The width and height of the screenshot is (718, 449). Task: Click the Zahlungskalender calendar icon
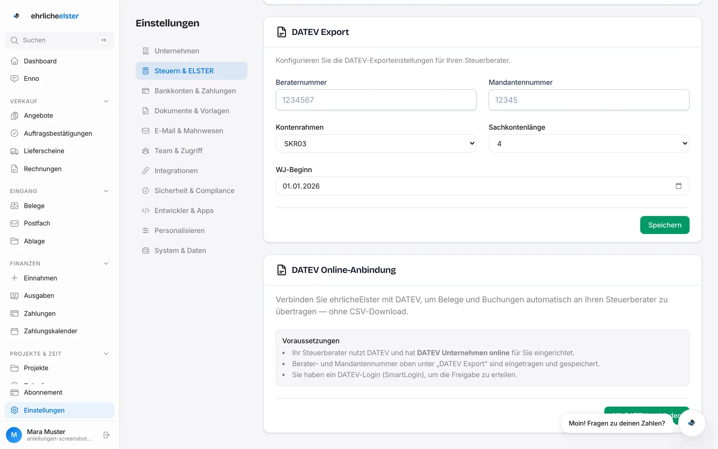14,331
